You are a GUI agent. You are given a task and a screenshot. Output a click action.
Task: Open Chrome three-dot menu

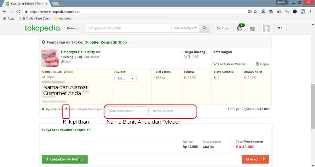point(311,11)
